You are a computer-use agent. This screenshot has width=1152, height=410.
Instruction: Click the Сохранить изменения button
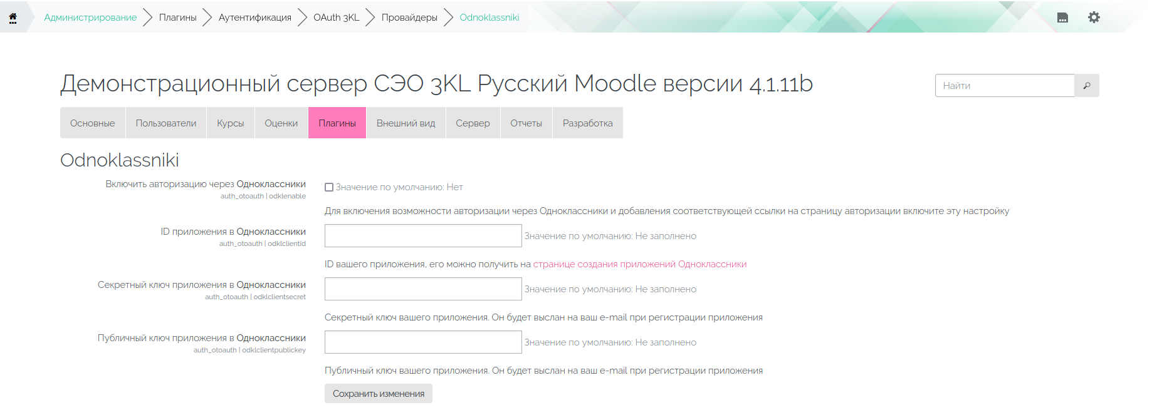point(379,394)
